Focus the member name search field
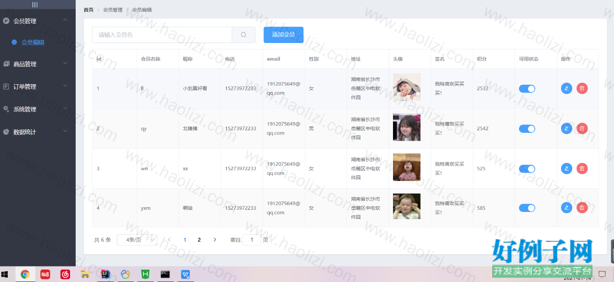 pyautogui.click(x=162, y=35)
